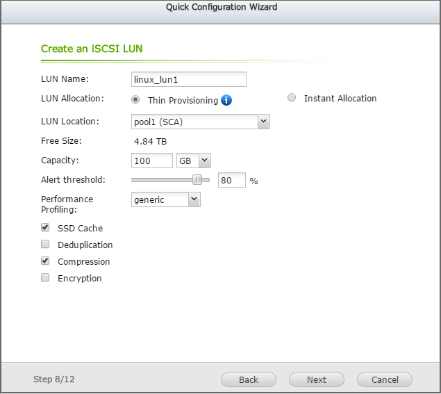The image size is (441, 394).
Task: Expand the Performance Profiling dropdown
Action: pyautogui.click(x=194, y=199)
